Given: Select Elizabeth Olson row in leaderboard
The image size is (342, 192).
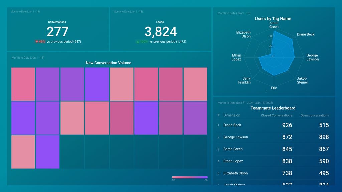Looking at the screenshot, I should coord(274,173).
